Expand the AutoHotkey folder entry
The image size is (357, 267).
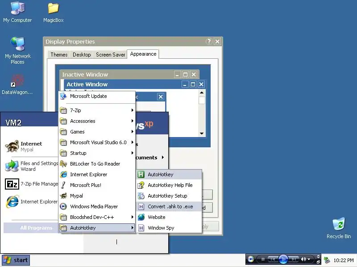click(97, 228)
